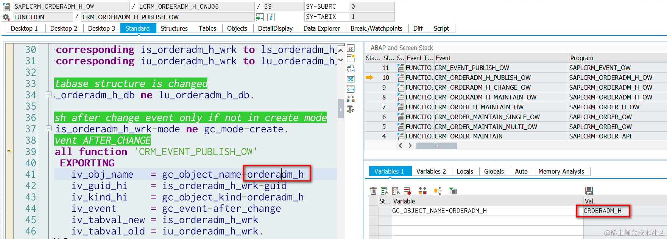The image size is (667, 239).
Task: Click the program document icon beside SAPLCRM_ORDERADM_H_OW
Action: coord(6,6)
